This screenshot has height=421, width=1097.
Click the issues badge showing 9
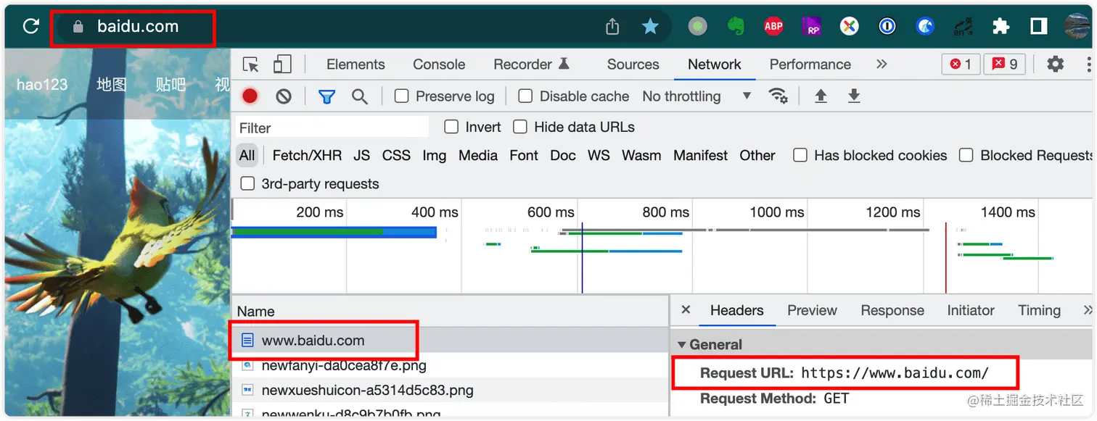tap(1005, 64)
